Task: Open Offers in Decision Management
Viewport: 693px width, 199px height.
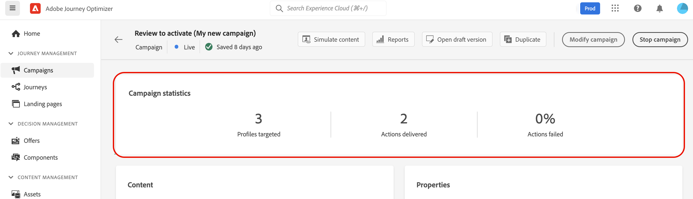Action: (x=32, y=141)
